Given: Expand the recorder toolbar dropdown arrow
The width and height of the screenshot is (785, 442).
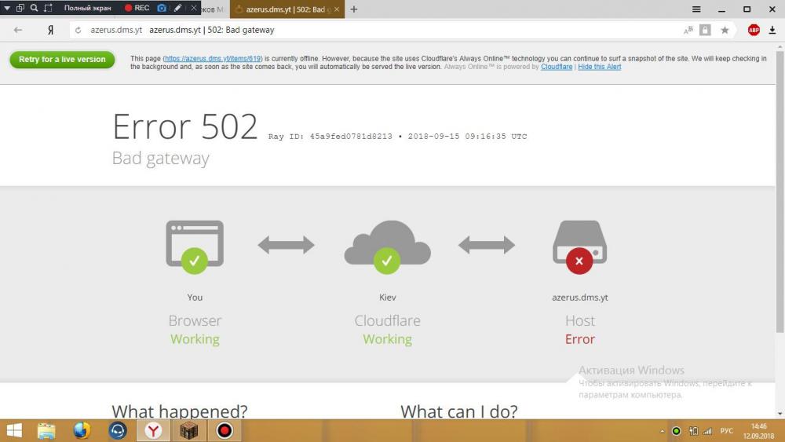Looking at the screenshot, I should coord(6,8).
